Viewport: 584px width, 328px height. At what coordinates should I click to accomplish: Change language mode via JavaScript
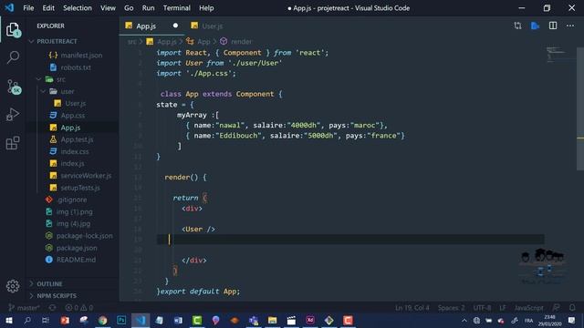coord(528,308)
